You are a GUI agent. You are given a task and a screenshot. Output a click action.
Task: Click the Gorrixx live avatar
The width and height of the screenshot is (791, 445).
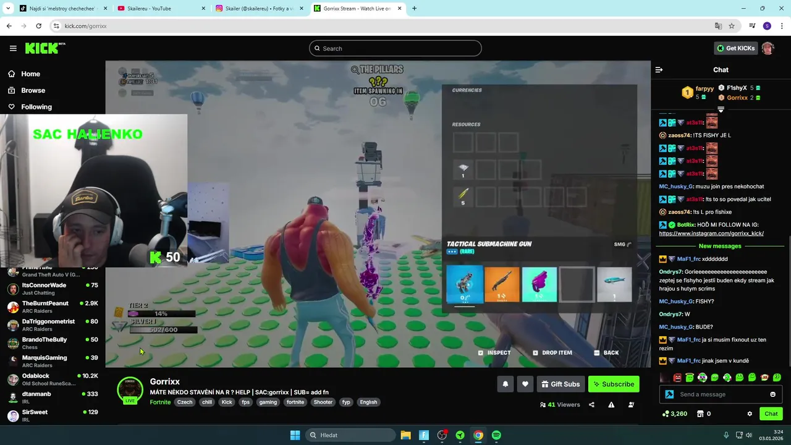pyautogui.click(x=130, y=391)
